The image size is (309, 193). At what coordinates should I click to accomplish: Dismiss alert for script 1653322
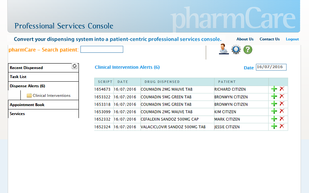point(282,97)
